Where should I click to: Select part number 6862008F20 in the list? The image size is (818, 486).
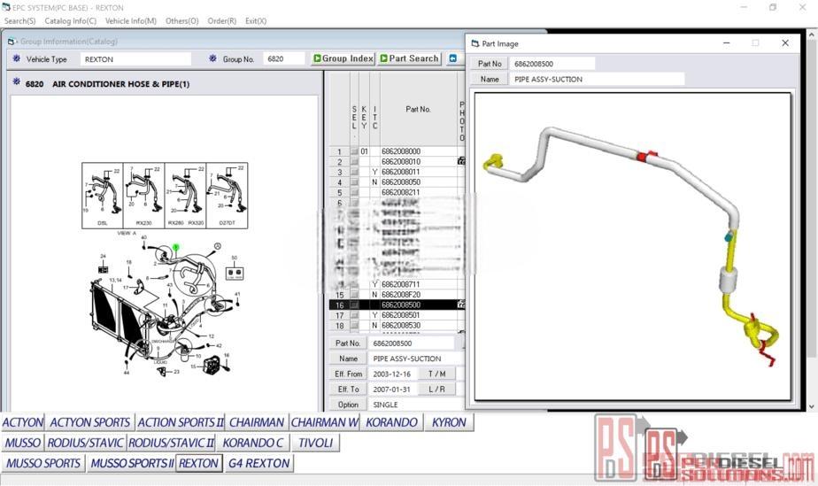(401, 295)
